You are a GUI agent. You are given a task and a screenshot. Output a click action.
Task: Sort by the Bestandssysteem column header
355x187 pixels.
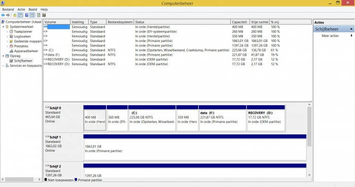click(120, 22)
